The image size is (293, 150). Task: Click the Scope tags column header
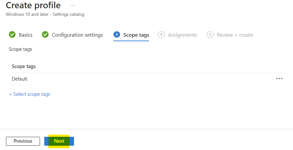pyautogui.click(x=23, y=66)
